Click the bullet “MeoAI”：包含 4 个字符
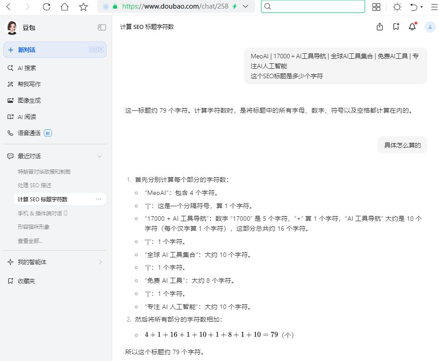 tap(181, 193)
